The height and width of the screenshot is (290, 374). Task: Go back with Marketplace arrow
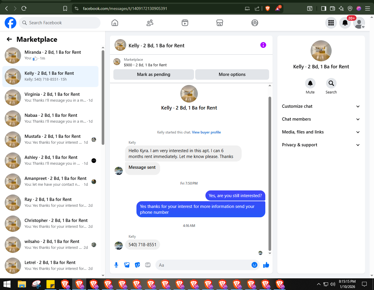point(9,39)
